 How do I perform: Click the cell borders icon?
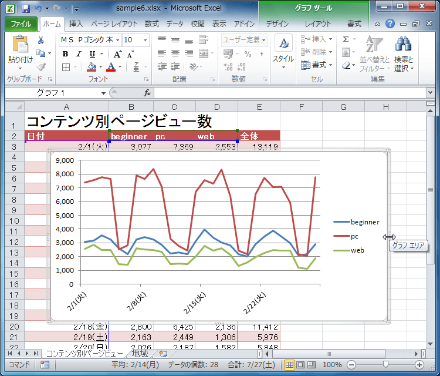click(x=66, y=67)
